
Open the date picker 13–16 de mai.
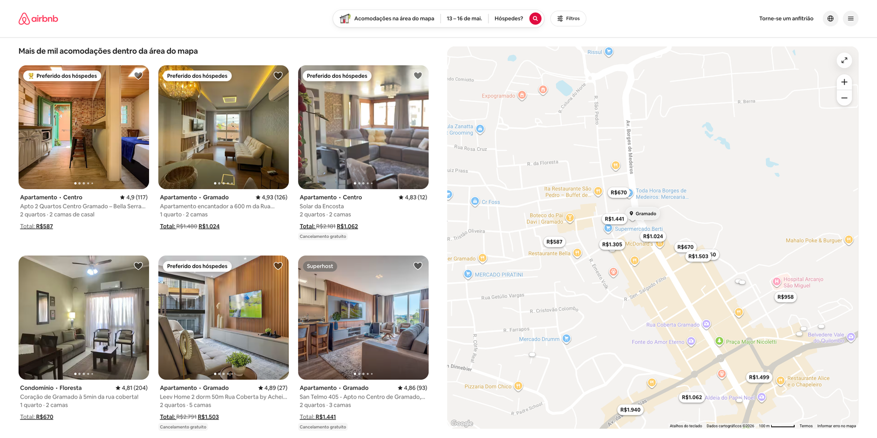coord(464,19)
